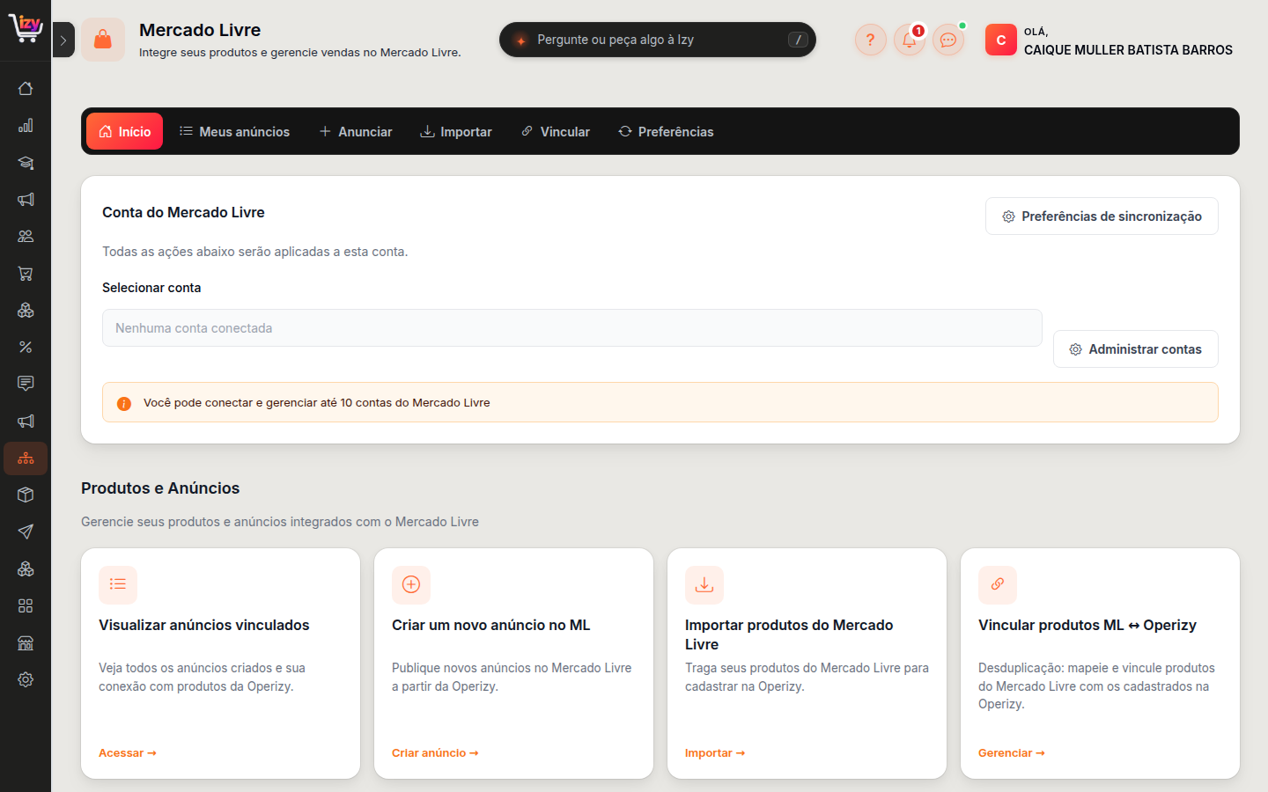Click the 'Conta do Mercado Livre' heading
Screen dimensions: 1268x792
point(183,212)
